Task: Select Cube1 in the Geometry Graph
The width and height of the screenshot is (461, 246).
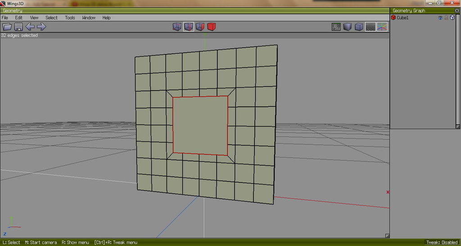Action: pyautogui.click(x=402, y=18)
